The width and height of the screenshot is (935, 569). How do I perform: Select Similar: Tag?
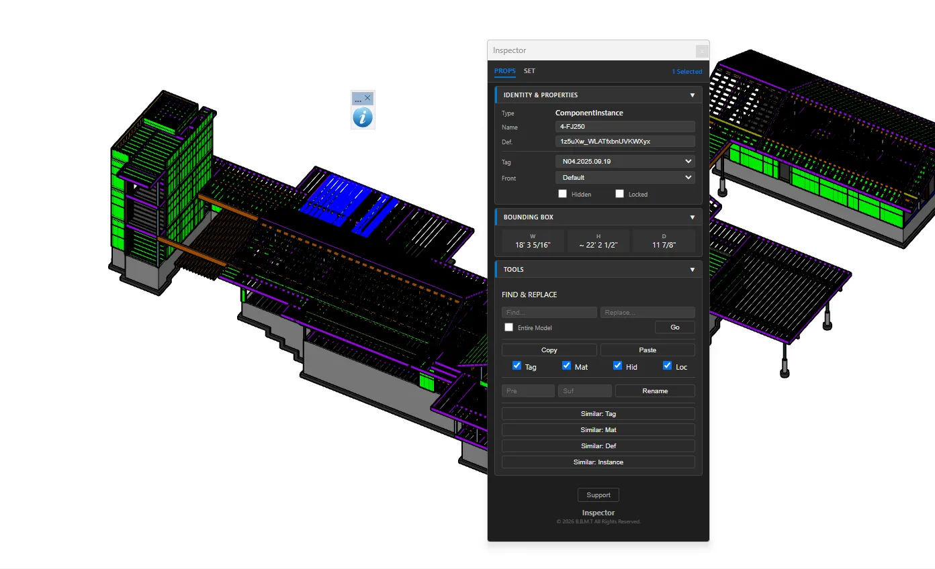pyautogui.click(x=598, y=414)
